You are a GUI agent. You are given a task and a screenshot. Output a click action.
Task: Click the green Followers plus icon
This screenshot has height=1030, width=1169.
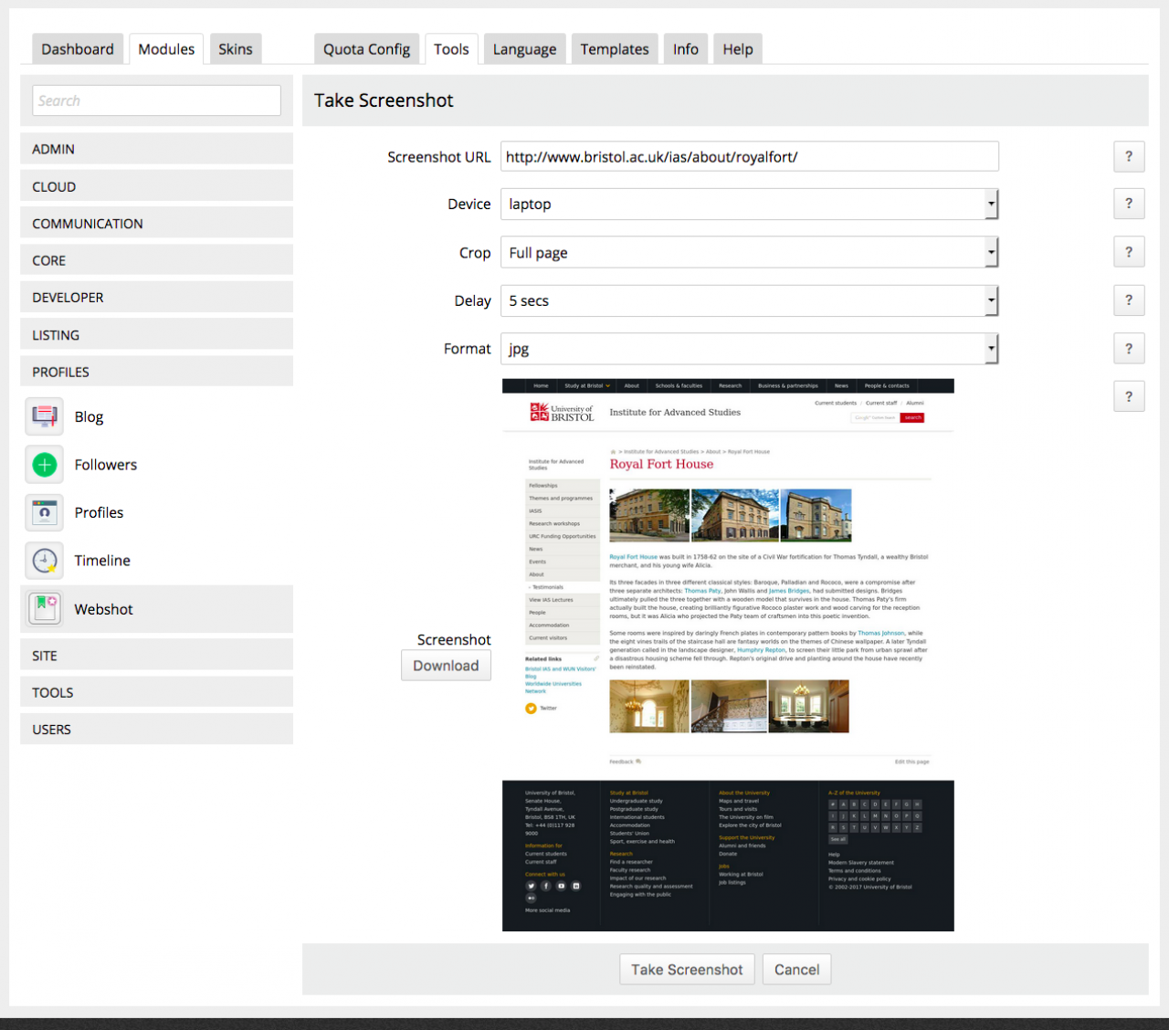(x=44, y=465)
